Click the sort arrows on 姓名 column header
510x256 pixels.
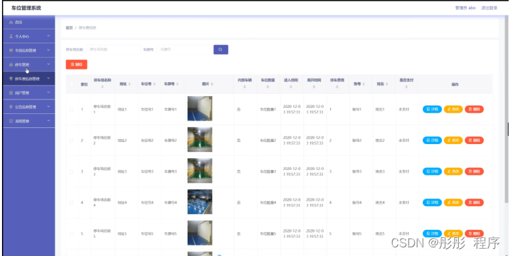(x=387, y=84)
